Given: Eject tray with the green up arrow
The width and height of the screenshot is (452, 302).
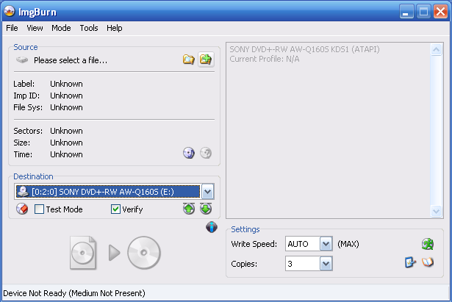Looking at the screenshot, I should click(189, 209).
